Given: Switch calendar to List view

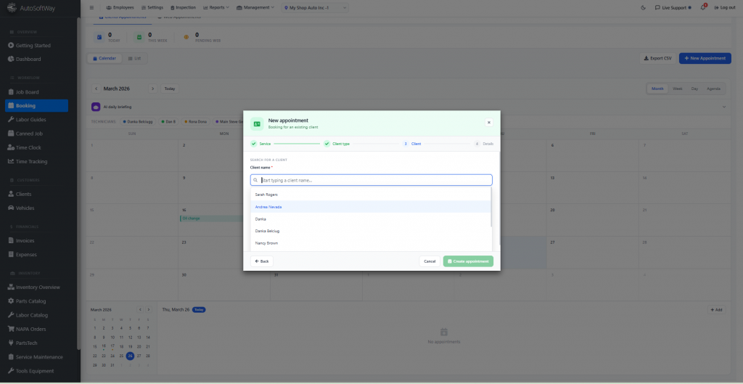Looking at the screenshot, I should 134,58.
